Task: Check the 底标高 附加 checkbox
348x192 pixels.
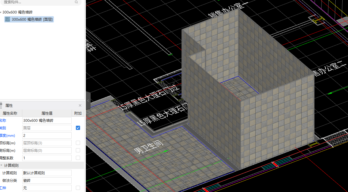Action: [78, 150]
